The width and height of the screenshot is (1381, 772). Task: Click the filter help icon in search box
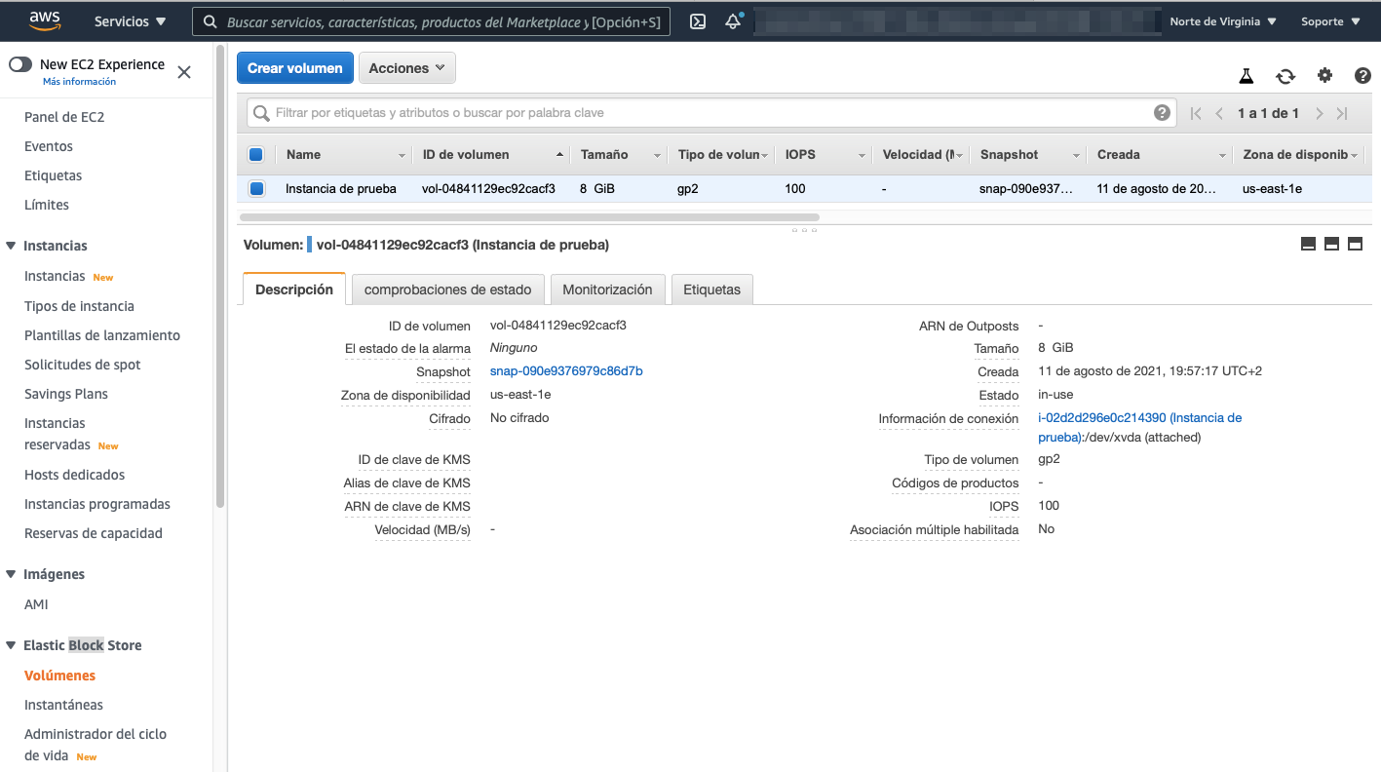1162,113
